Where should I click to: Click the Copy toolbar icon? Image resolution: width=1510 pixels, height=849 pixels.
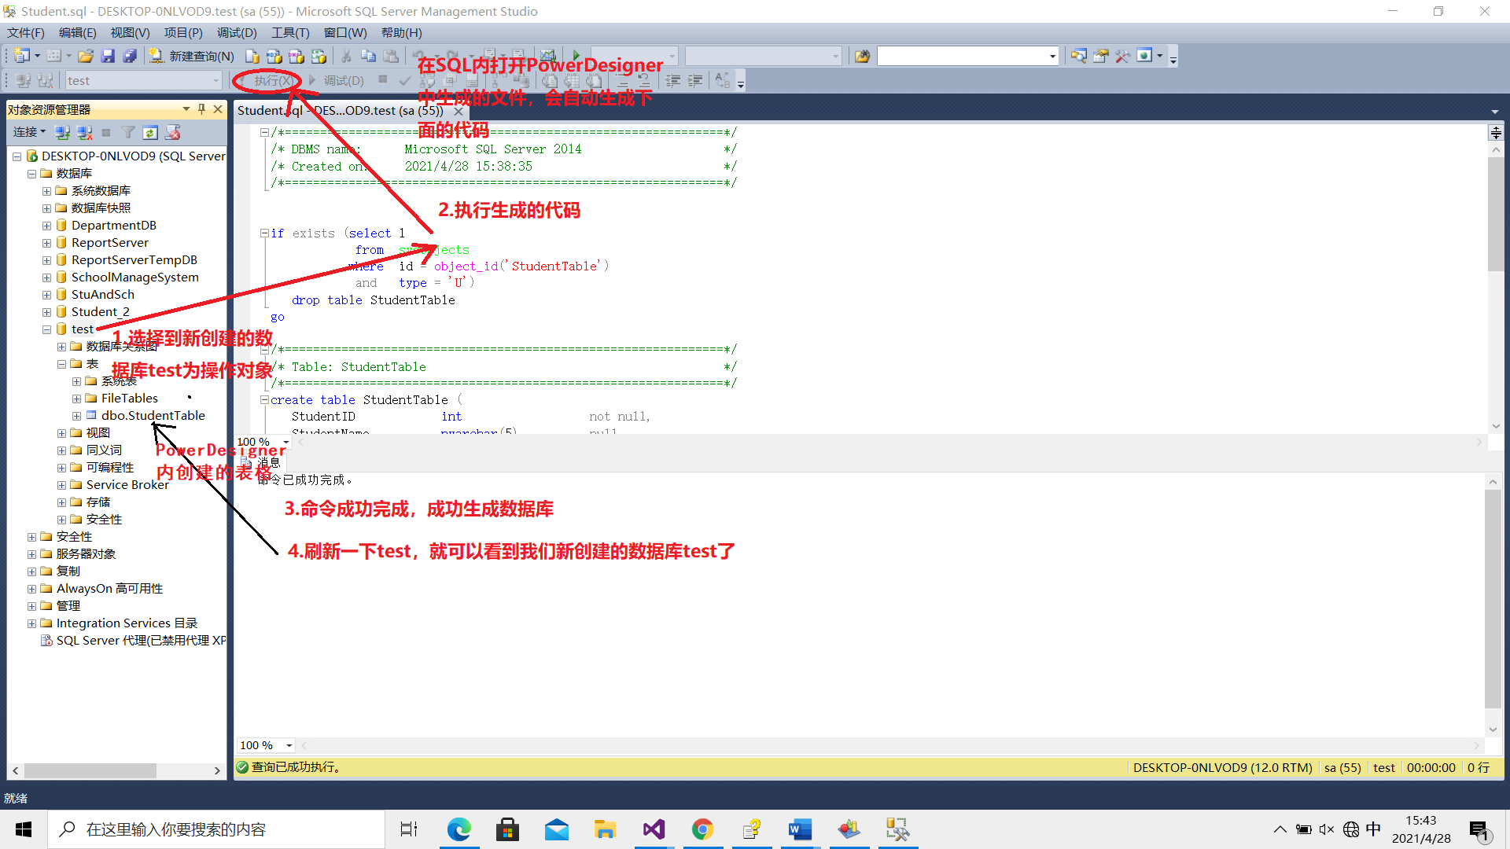click(368, 56)
